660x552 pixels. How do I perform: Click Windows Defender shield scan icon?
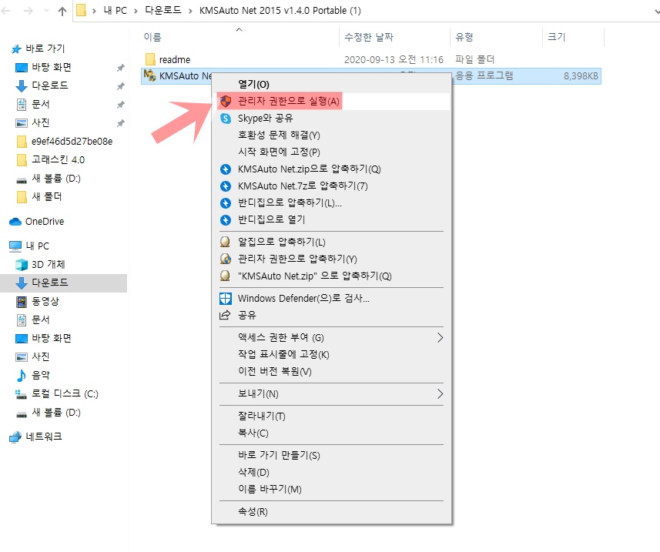pos(226,298)
